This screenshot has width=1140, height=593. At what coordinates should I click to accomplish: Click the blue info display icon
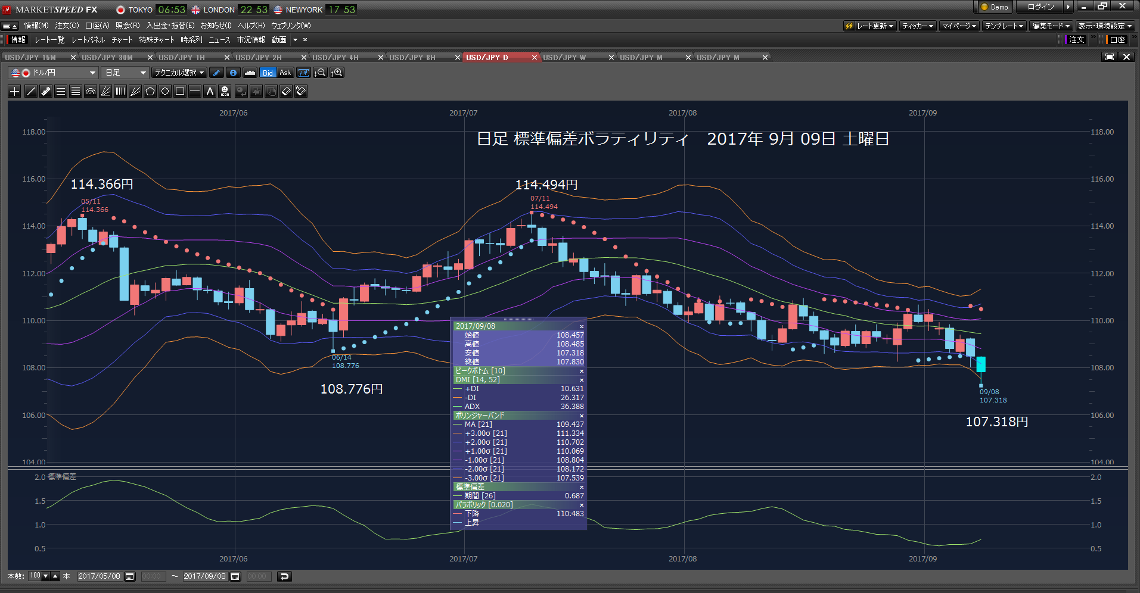click(234, 73)
